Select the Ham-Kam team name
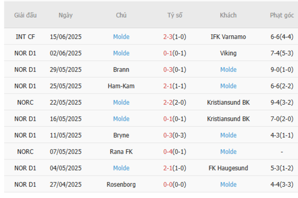The image size is (298, 198). coord(121,86)
